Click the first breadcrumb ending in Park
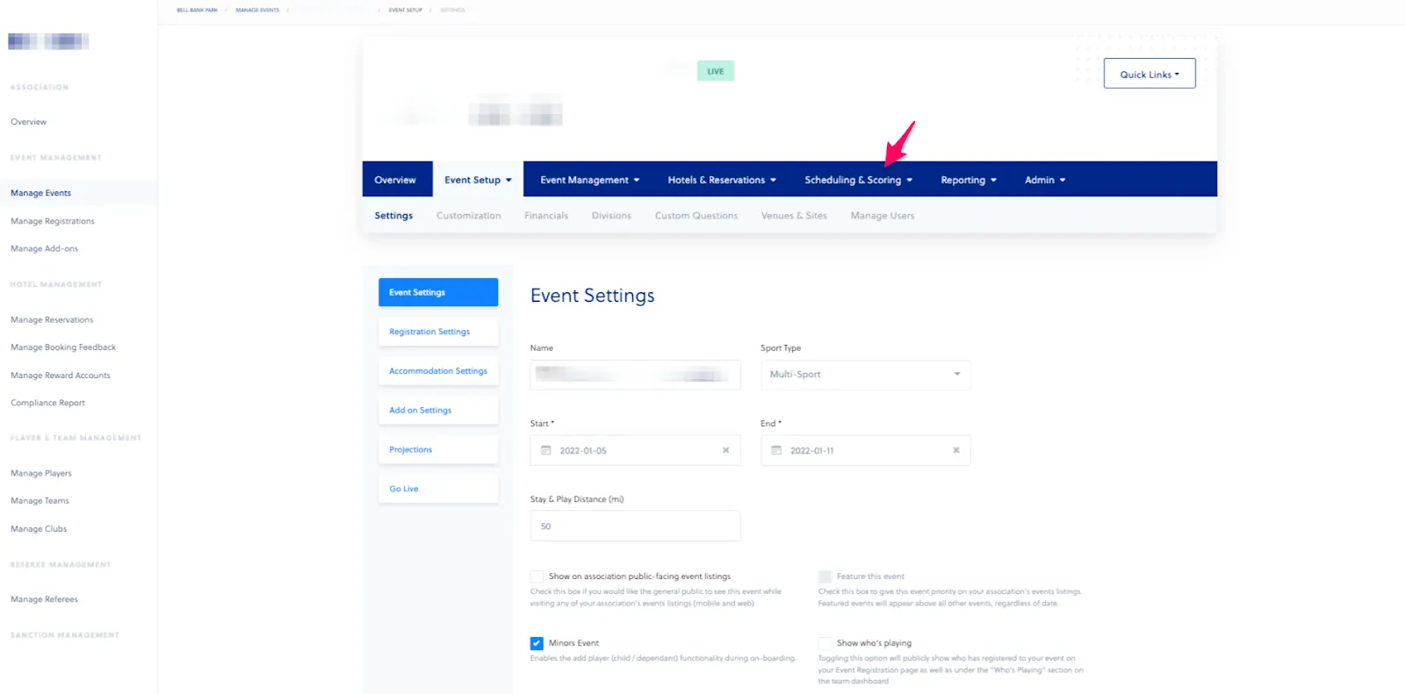1405x694 pixels. pos(198,11)
